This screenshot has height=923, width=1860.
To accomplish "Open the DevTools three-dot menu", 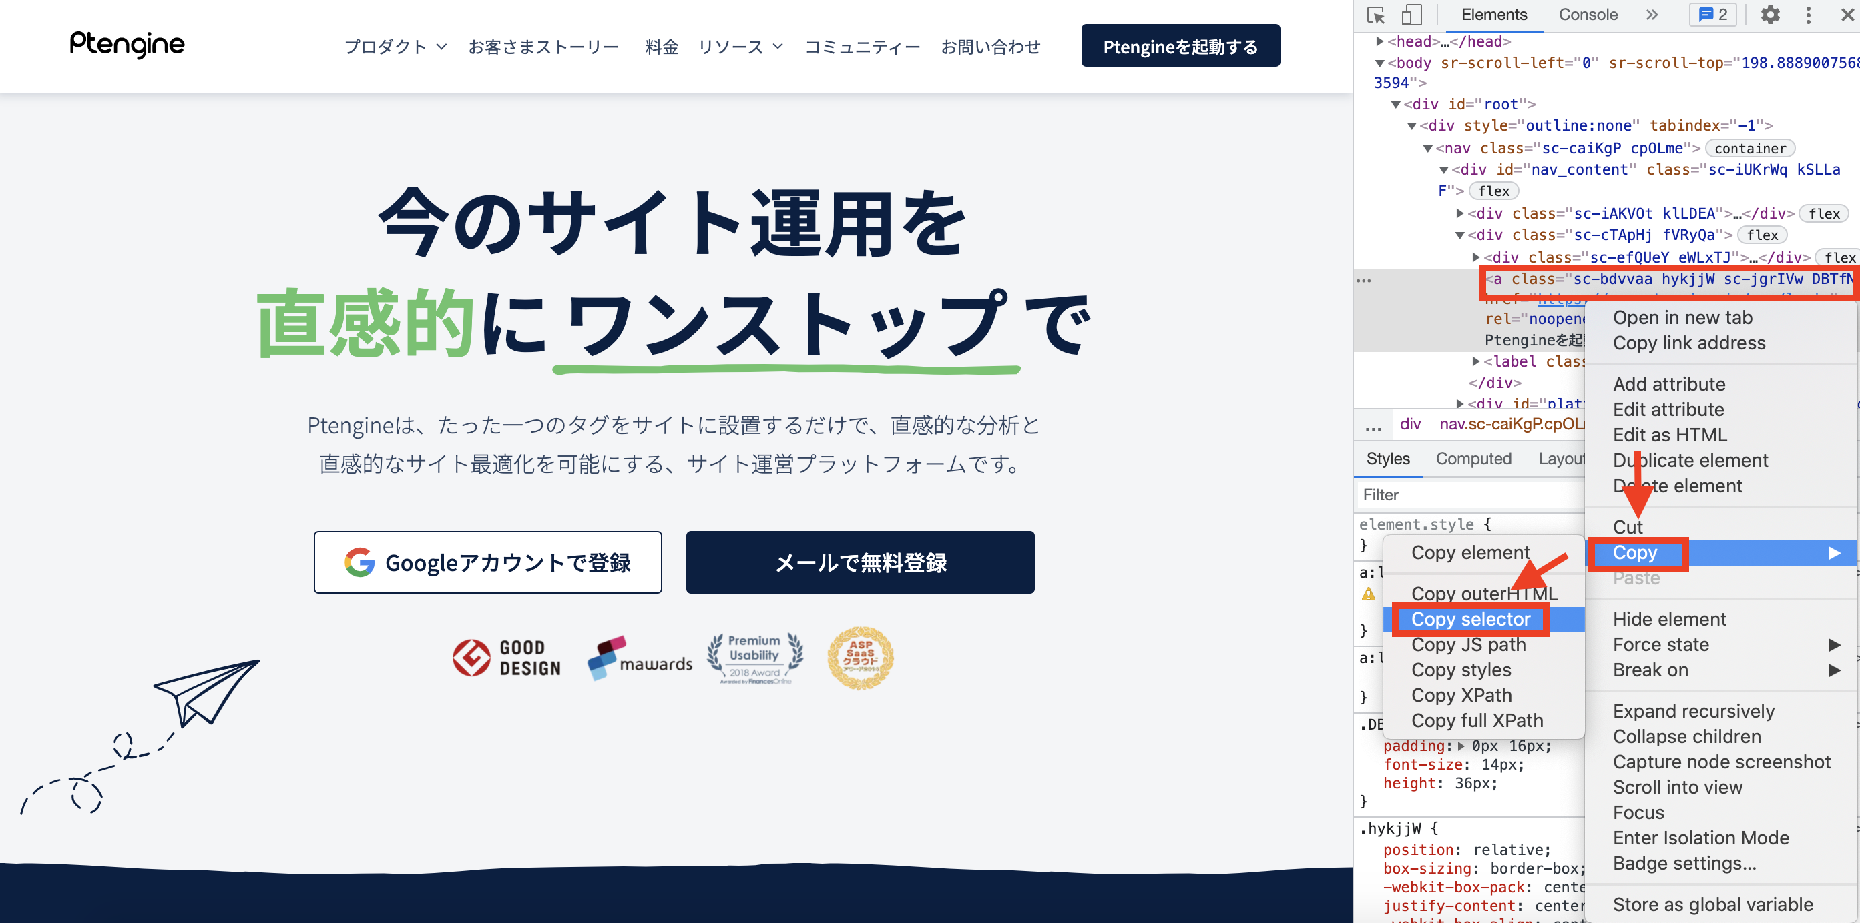I will point(1809,15).
